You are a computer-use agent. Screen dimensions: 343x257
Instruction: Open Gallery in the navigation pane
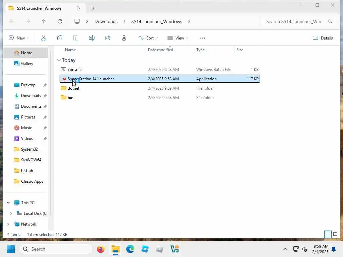coord(26,64)
